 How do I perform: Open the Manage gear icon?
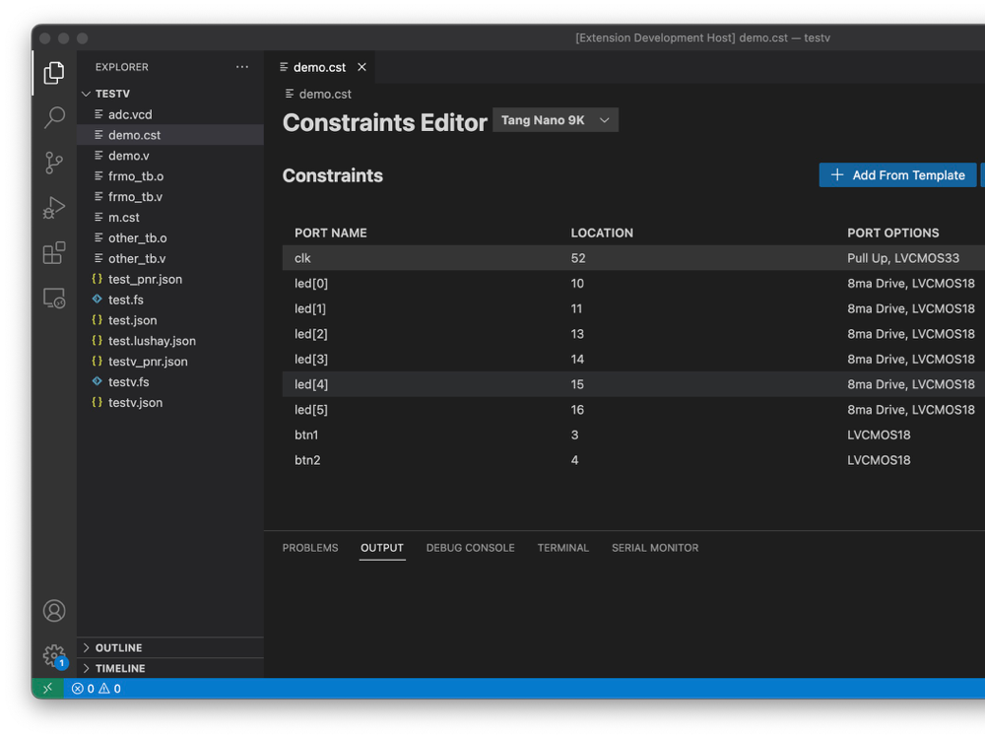point(54,656)
